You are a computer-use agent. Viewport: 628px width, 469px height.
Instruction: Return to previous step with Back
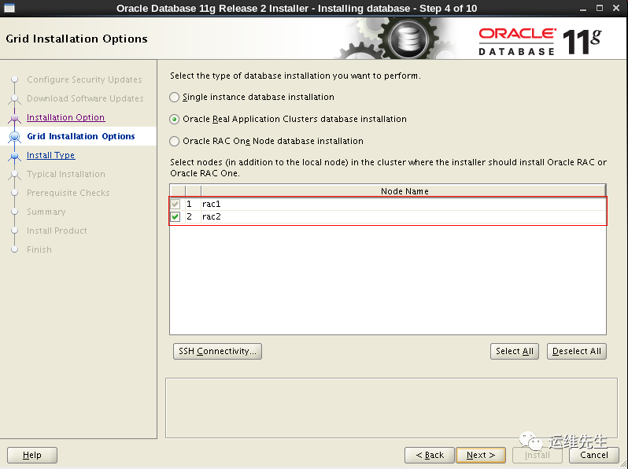430,455
